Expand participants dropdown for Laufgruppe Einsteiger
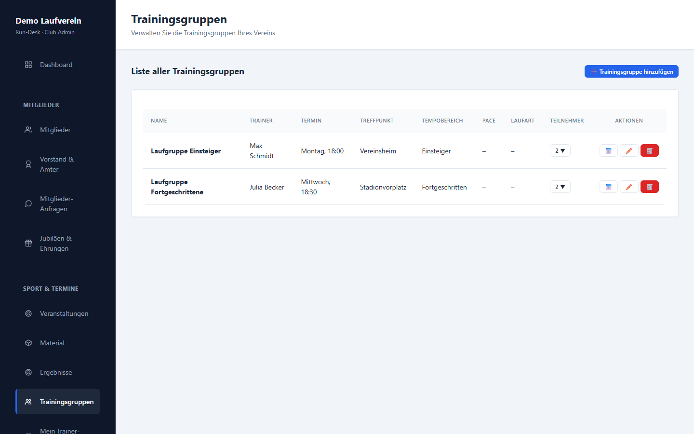Screen dimensions: 694x434 560,151
